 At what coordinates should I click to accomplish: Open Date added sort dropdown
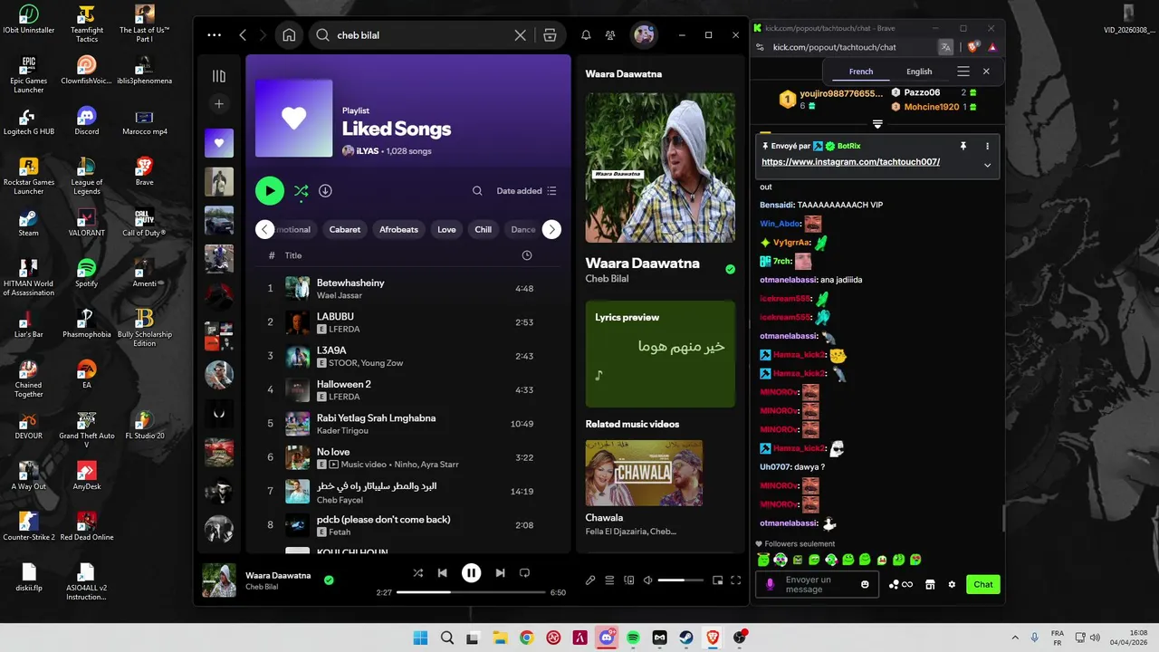click(526, 191)
